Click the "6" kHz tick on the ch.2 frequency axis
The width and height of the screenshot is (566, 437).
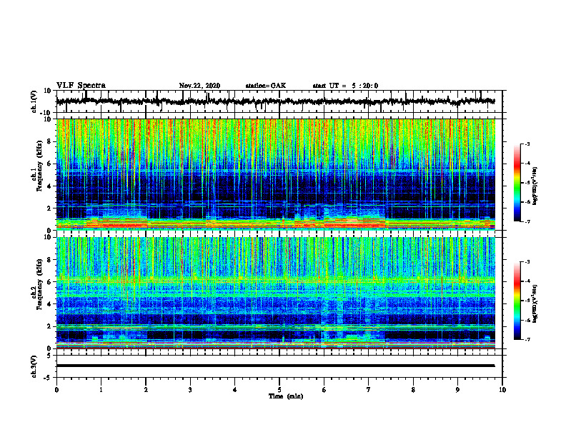[49, 282]
